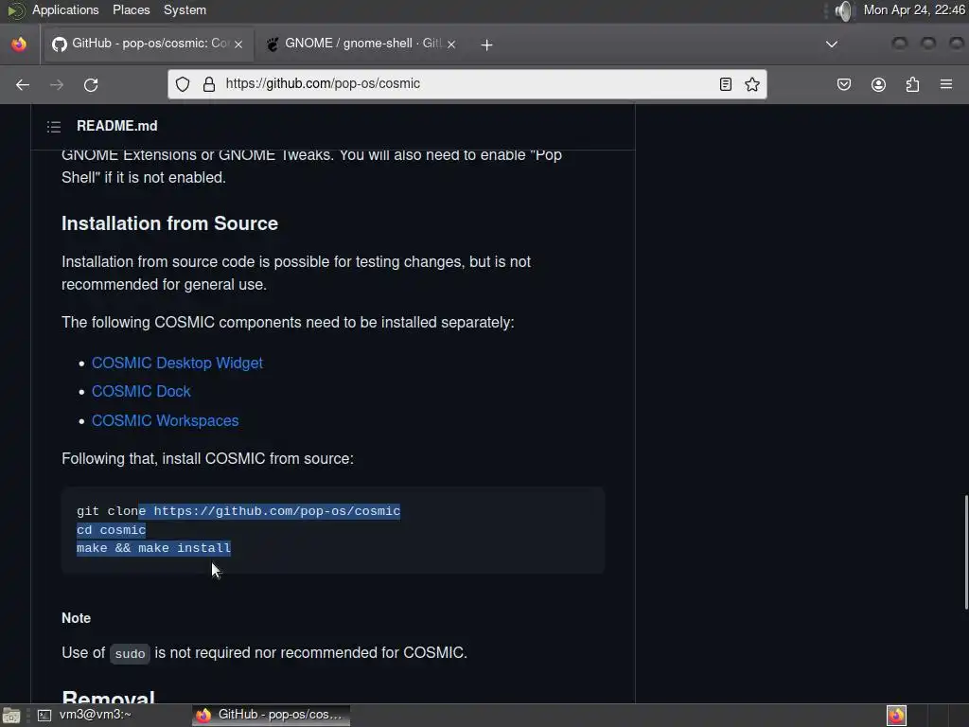Image resolution: width=969 pixels, height=727 pixels.
Task: Reload the current GitHub page
Action: point(91,84)
